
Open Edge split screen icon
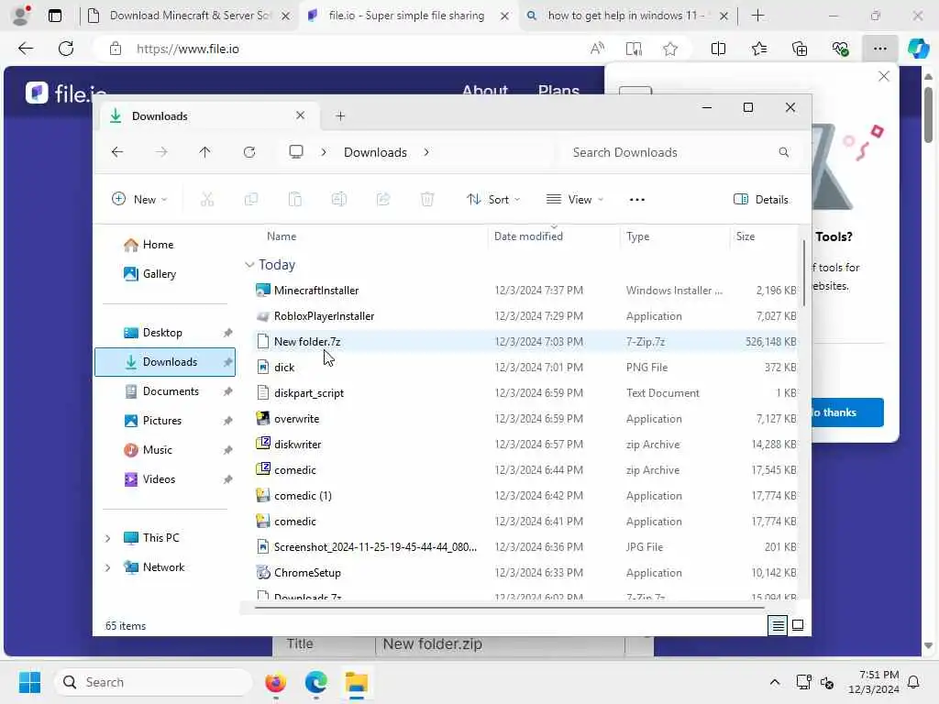point(718,49)
